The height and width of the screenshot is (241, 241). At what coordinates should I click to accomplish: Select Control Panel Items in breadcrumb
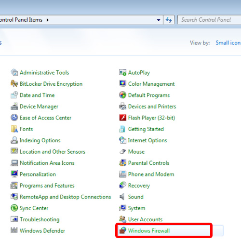point(21,20)
